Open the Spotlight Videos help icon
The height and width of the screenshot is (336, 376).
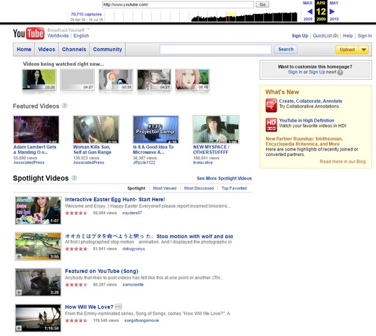pos(74,178)
